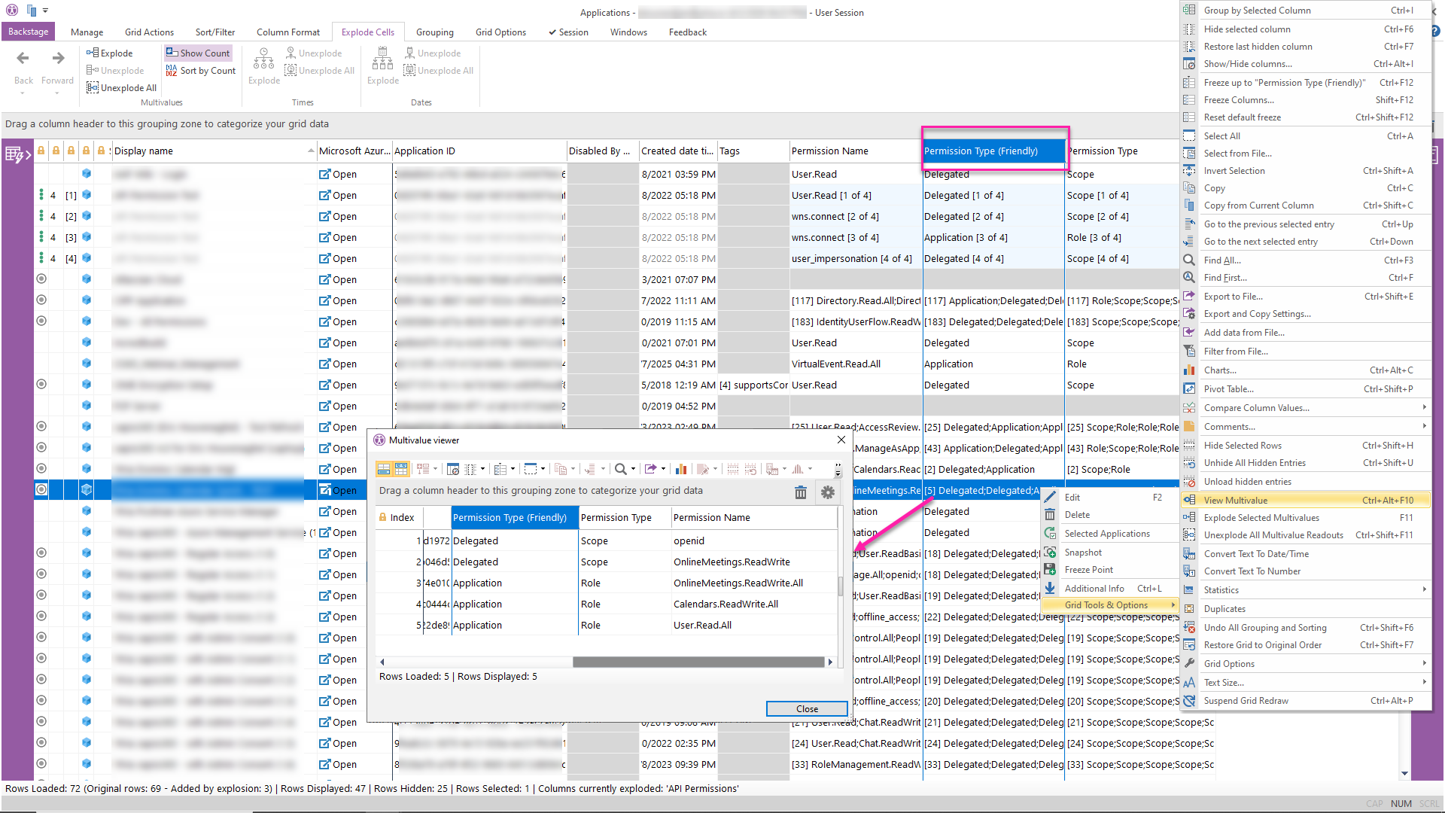1445x813 pixels.
Task: Click the Unexplode All multivalues icon
Action: tap(93, 88)
